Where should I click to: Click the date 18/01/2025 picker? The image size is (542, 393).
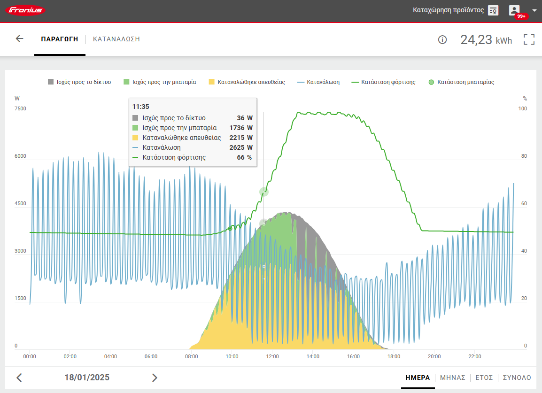point(87,378)
